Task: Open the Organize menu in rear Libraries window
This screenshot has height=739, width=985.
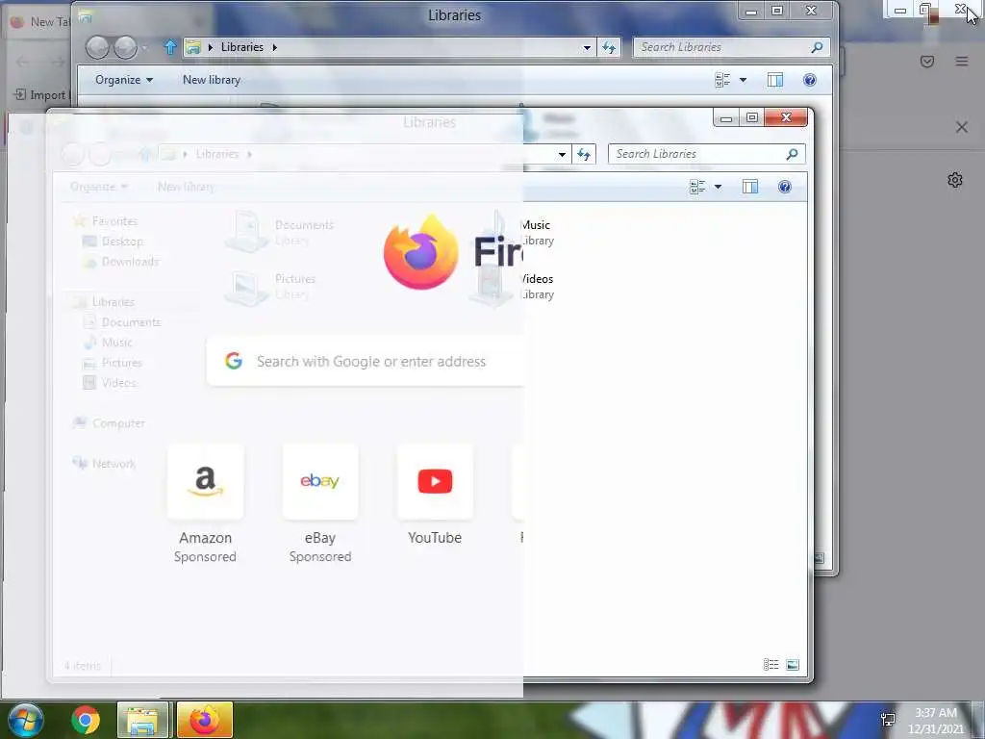Action: click(124, 80)
